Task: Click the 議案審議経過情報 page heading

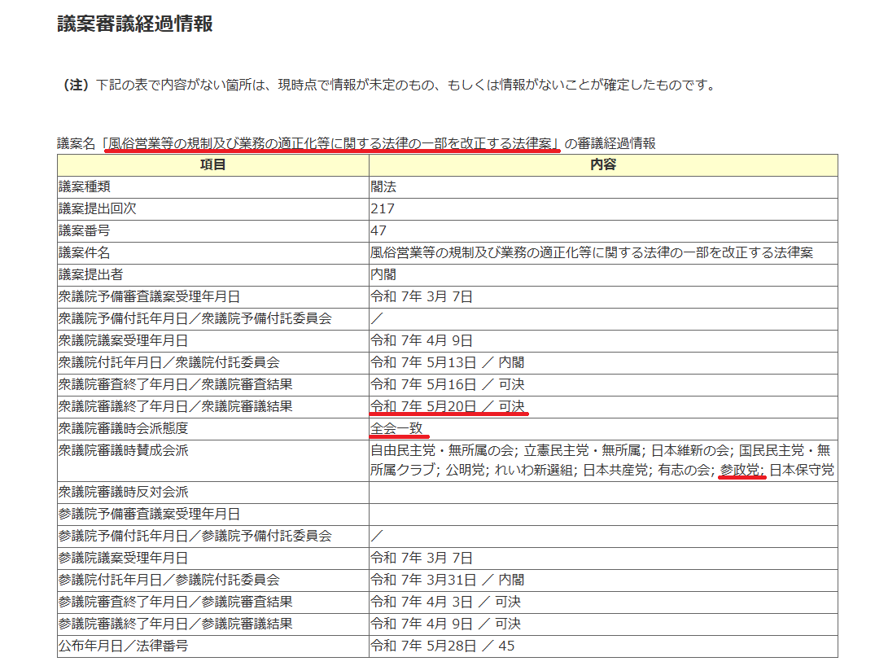Action: [x=135, y=24]
